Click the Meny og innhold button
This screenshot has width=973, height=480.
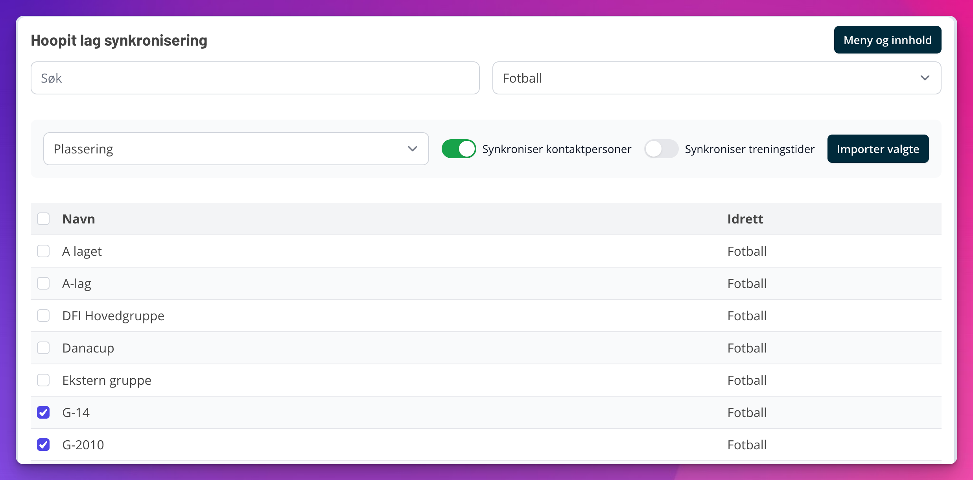point(887,40)
